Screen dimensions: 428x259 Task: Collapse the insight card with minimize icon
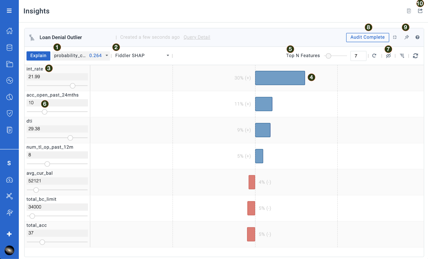pyautogui.click(x=395, y=37)
